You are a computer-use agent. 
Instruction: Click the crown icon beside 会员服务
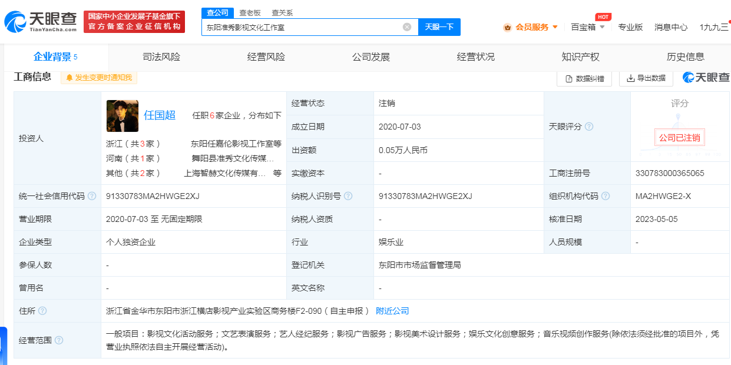click(508, 27)
